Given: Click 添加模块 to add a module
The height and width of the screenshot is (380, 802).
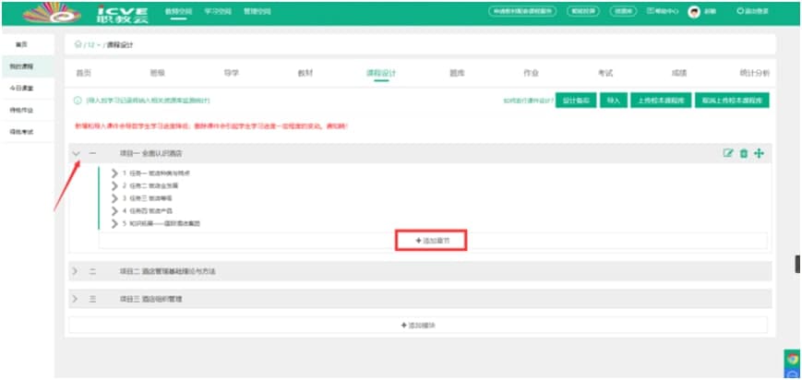Looking at the screenshot, I should click(418, 326).
